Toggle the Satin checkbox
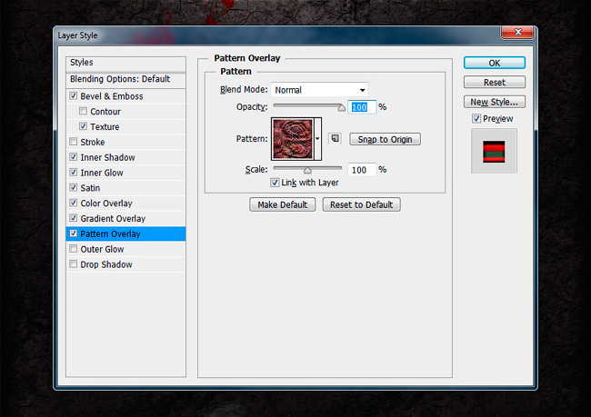 [74, 187]
